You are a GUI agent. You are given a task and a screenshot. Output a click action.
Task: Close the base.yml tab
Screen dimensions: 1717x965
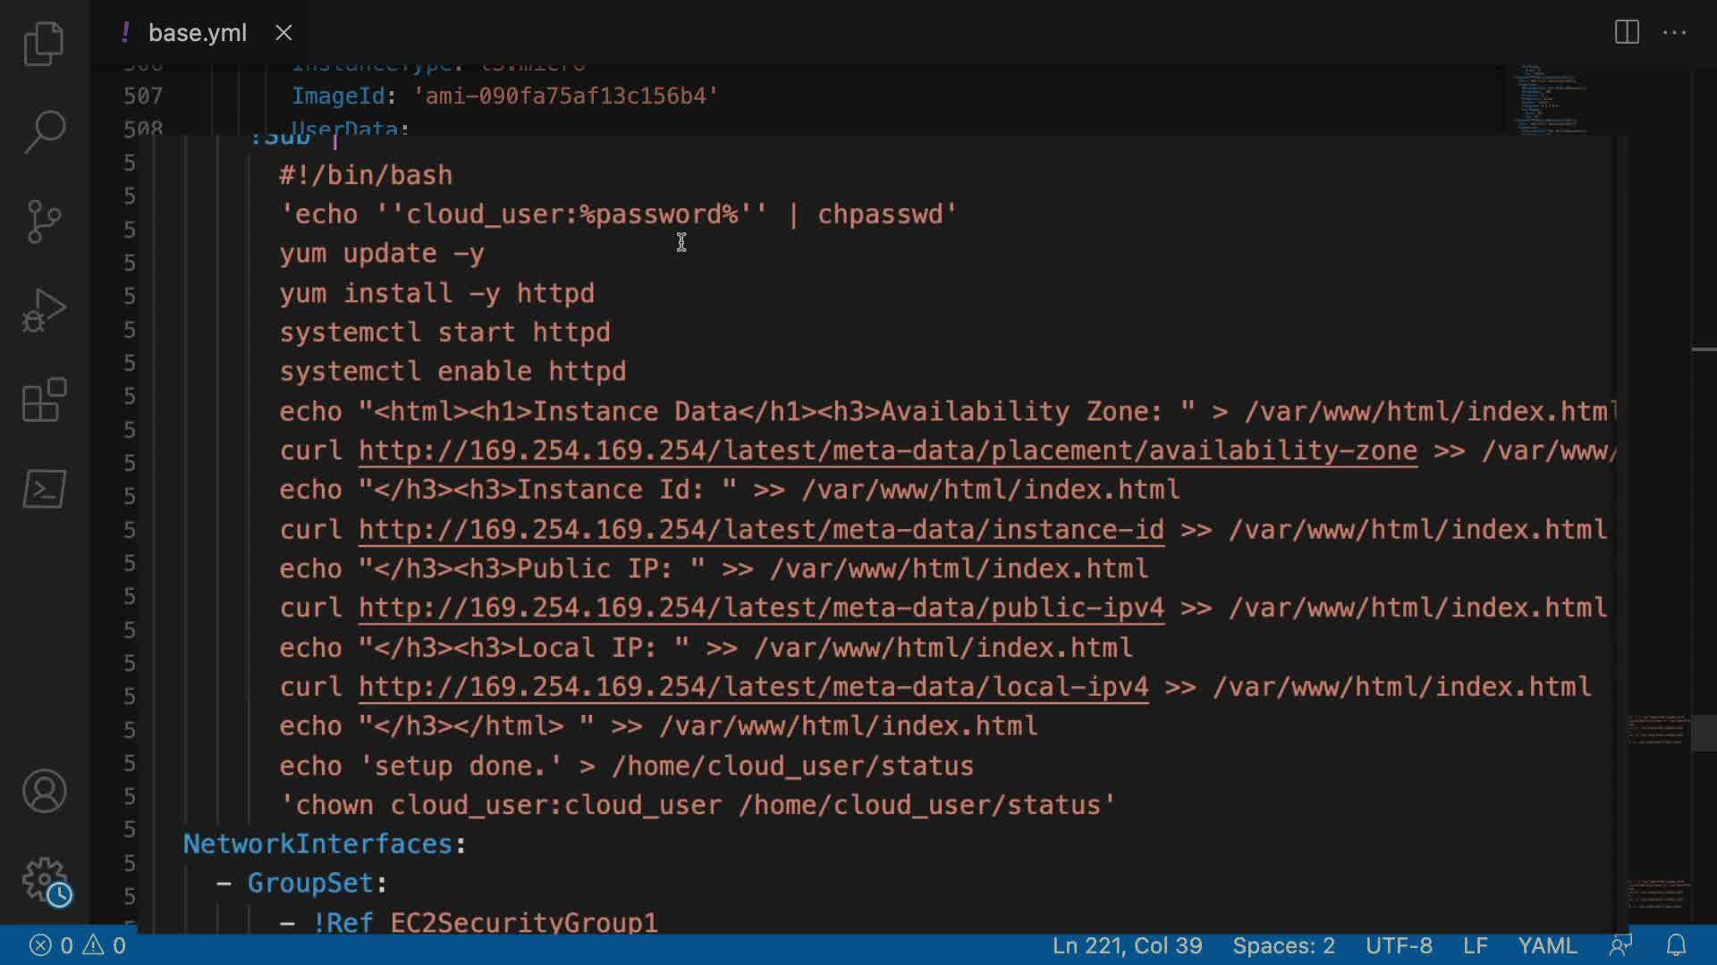[283, 33]
